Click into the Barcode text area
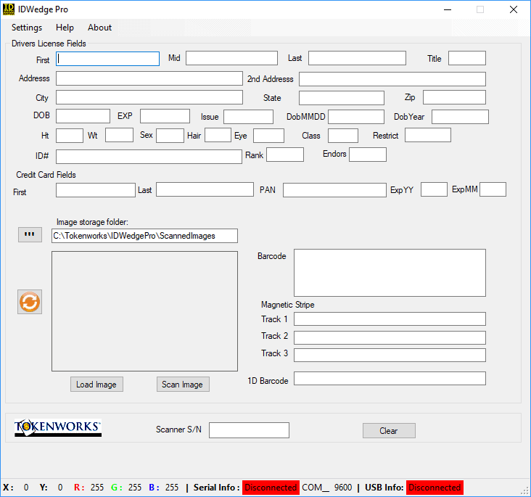Screen dimensions: 531x497 coord(390,273)
